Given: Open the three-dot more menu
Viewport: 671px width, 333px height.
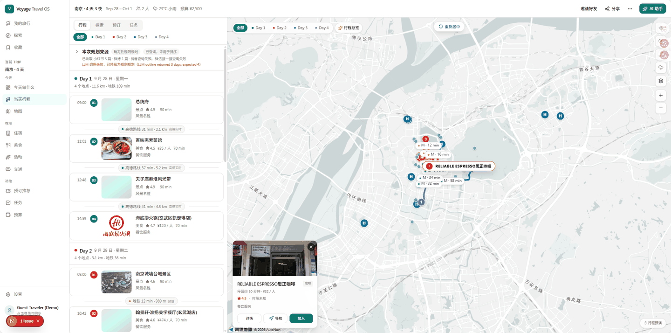Looking at the screenshot, I should [x=630, y=9].
